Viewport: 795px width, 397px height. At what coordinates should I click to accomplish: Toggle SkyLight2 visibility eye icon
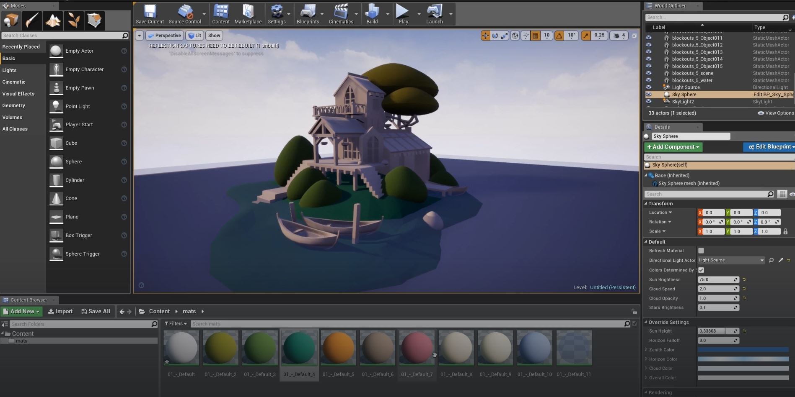pos(649,101)
